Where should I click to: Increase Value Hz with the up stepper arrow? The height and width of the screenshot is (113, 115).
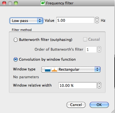pos(97,19)
